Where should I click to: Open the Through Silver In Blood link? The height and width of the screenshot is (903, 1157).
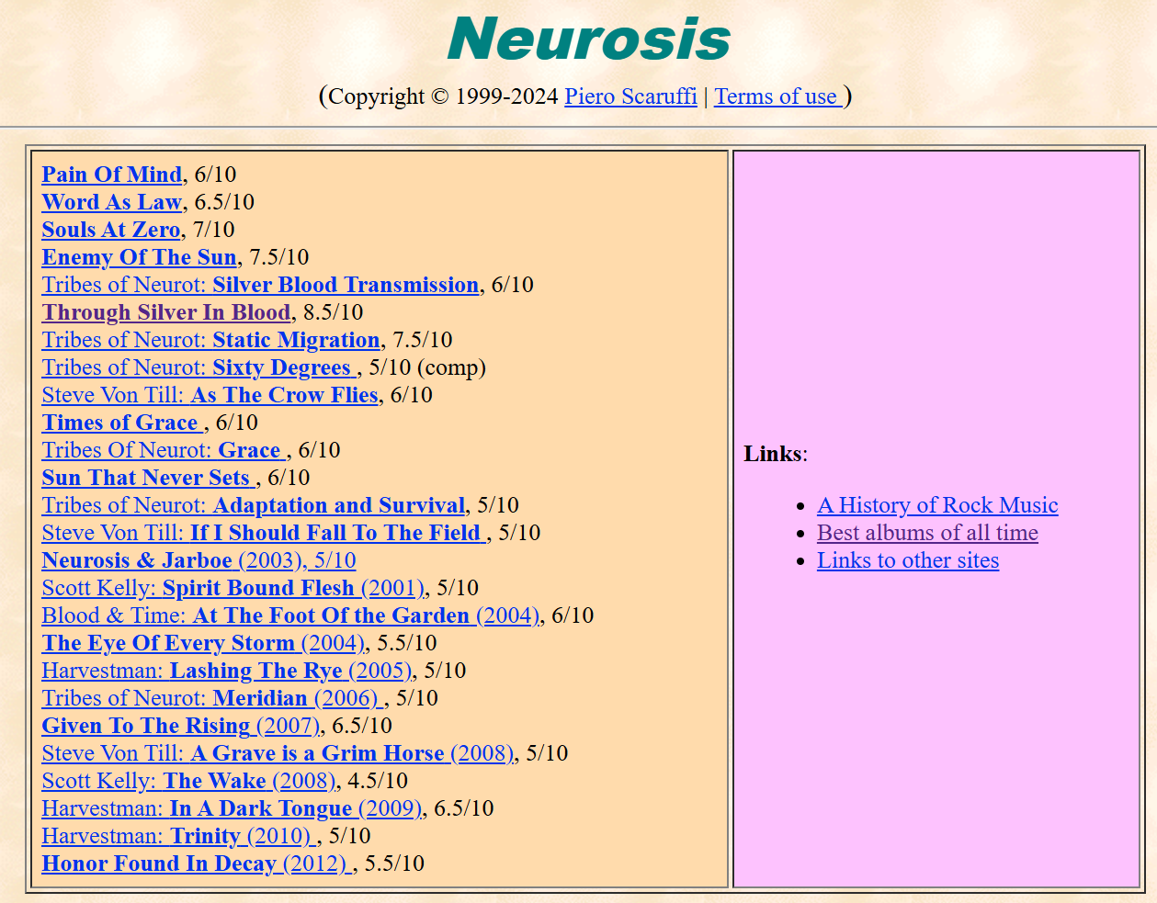click(x=166, y=312)
